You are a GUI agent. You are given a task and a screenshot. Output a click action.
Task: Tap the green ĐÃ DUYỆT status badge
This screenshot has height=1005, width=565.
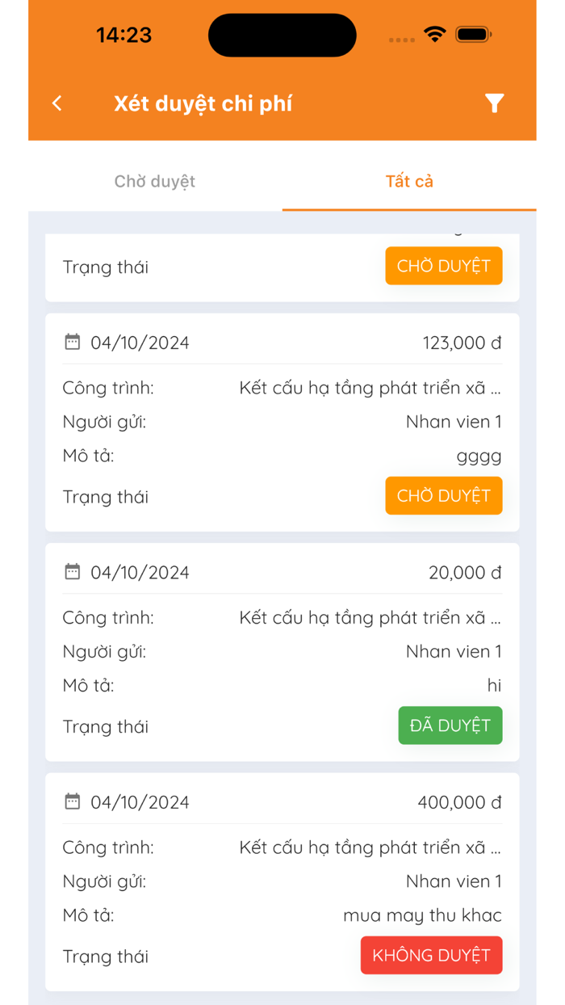click(x=450, y=725)
